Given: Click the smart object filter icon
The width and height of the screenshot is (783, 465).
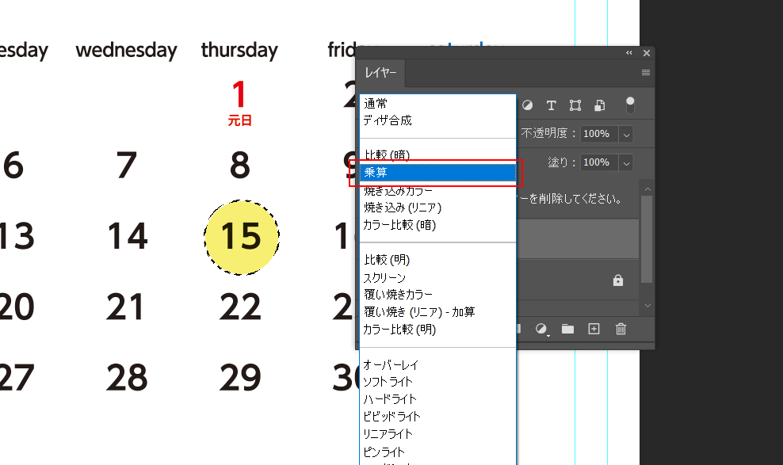Looking at the screenshot, I should pyautogui.click(x=600, y=105).
